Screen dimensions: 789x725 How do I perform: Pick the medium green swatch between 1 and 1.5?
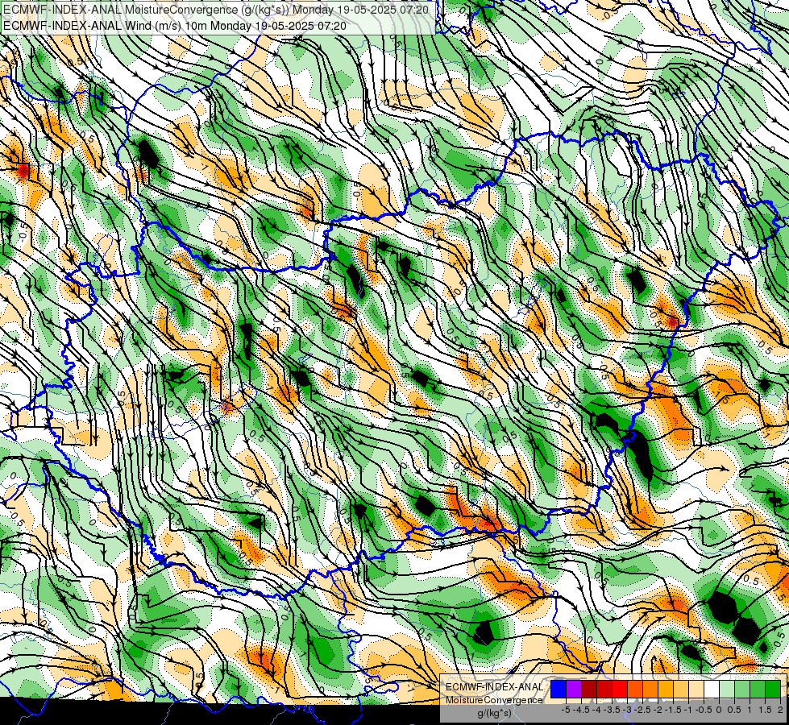(x=758, y=690)
